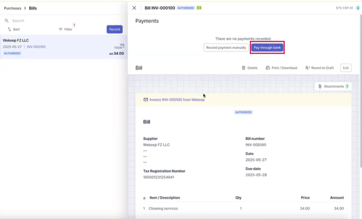Screen dimensions: 362x219
Task: Navigate to Purchases breadcrumb
Action: point(12,8)
